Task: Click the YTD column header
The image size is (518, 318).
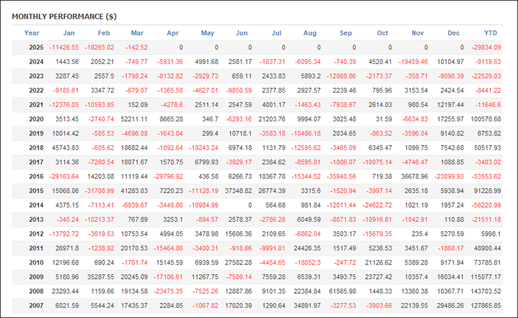Action: (490, 33)
